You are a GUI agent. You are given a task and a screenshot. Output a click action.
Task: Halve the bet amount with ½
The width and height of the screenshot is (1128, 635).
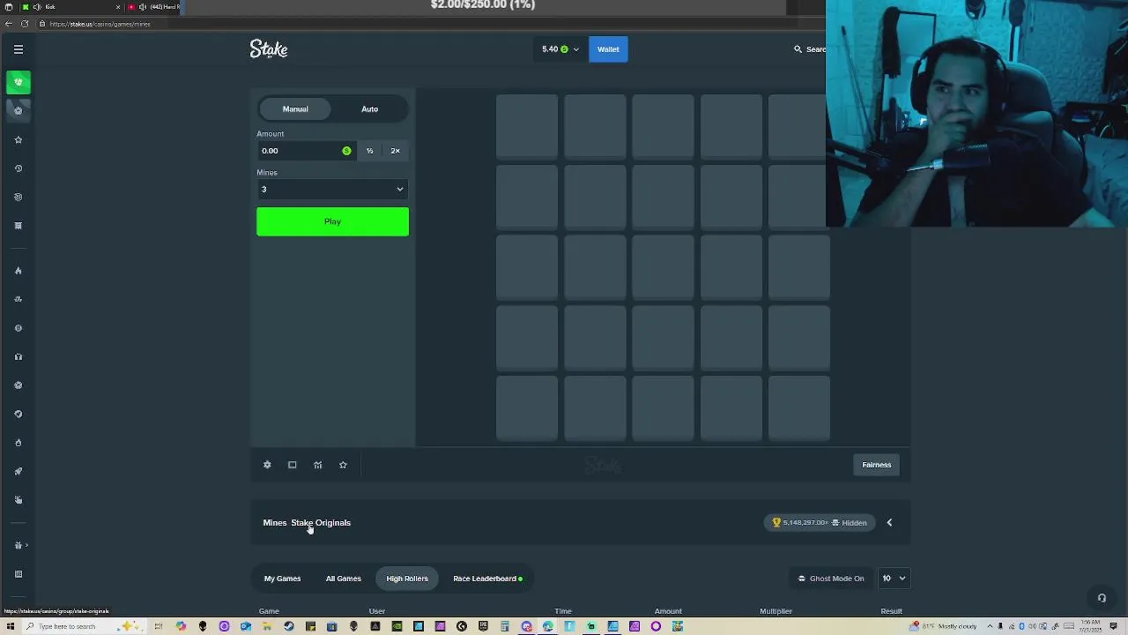tap(370, 151)
